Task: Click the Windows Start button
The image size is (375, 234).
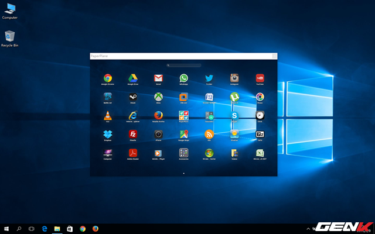Action: click(6, 229)
